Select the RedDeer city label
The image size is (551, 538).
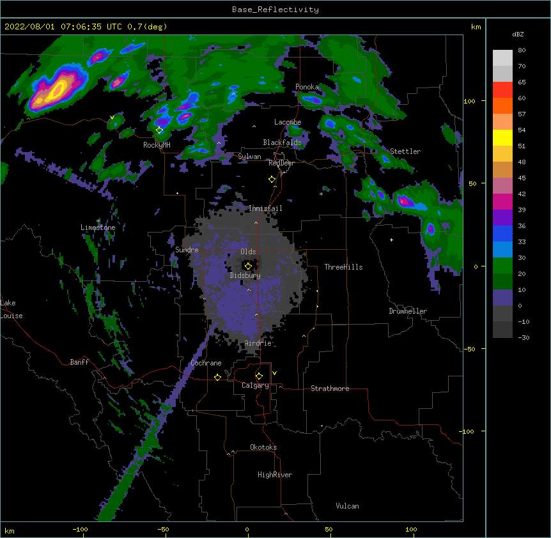tap(281, 163)
